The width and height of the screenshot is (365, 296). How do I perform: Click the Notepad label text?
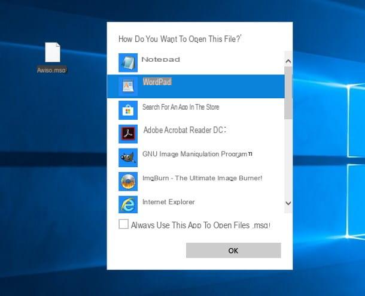click(160, 59)
